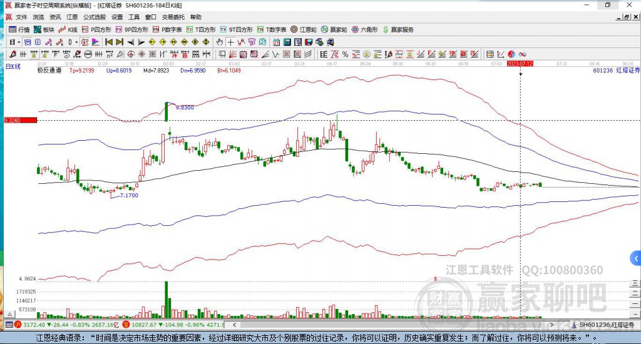641x344 pixels.
Task: Open the 江恩轮 Gann wheel
Action: click(x=304, y=29)
